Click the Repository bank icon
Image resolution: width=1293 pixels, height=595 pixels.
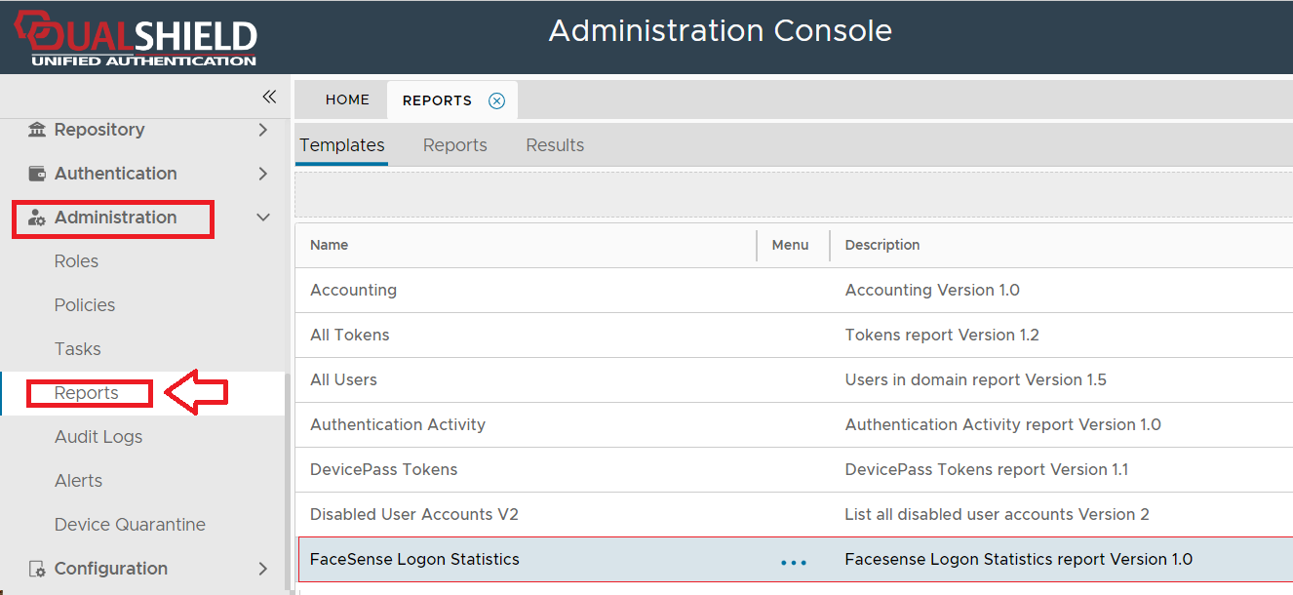pyautogui.click(x=37, y=130)
